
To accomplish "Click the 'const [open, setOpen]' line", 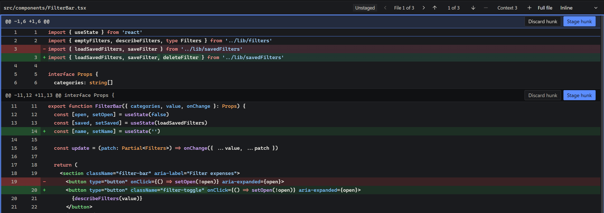I will (301, 114).
